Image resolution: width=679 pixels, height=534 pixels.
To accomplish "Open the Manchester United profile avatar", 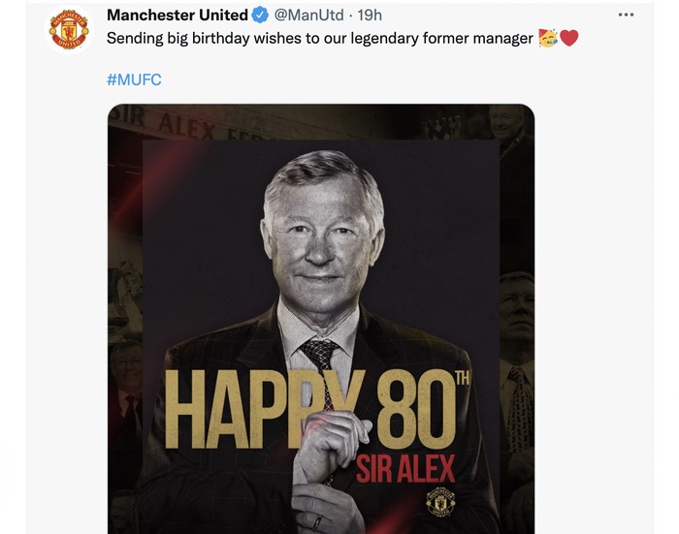I will [69, 29].
